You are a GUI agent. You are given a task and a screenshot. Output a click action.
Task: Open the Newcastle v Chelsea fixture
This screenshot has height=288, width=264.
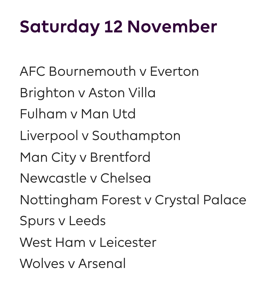coord(85,178)
